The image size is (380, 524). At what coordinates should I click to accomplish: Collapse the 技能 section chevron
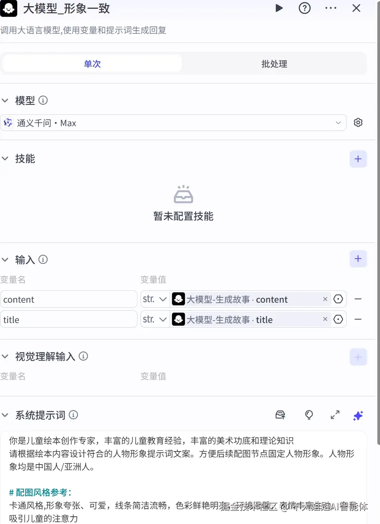coord(5,158)
